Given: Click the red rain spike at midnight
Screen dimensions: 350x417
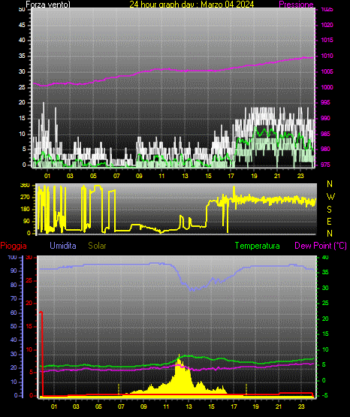Looking at the screenshot, I should [41, 354].
